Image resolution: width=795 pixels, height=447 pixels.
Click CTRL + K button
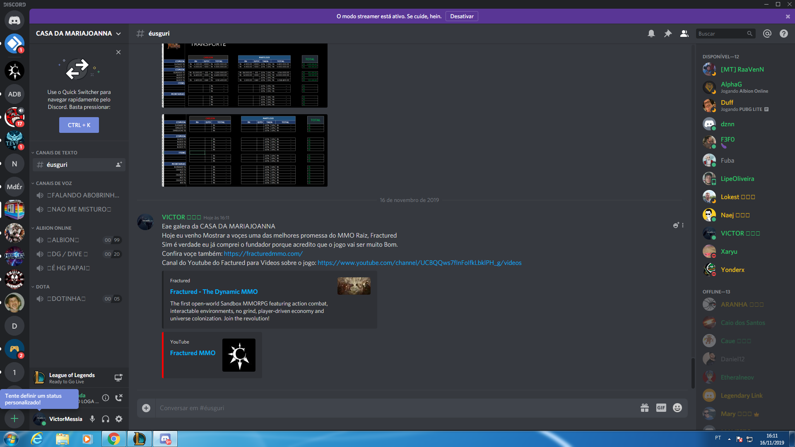(x=79, y=125)
